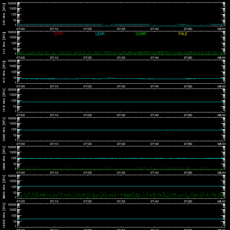Click the 07:50 label below 610 MHz panel
230x230 pixels.
(x=188, y=87)
